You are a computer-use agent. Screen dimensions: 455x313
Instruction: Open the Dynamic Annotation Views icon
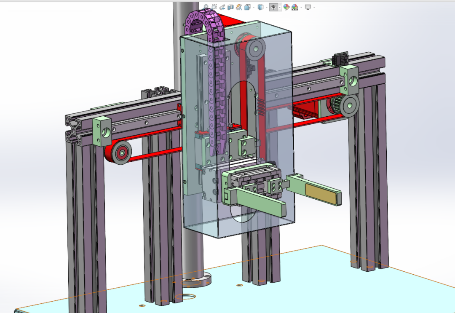click(x=239, y=7)
